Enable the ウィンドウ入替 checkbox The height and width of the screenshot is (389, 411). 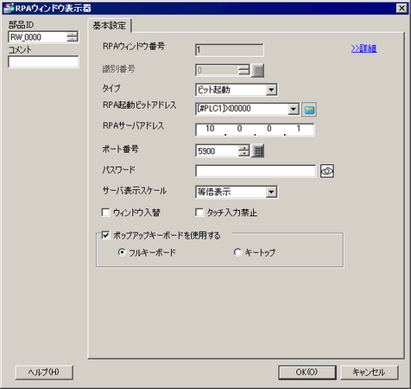105,213
